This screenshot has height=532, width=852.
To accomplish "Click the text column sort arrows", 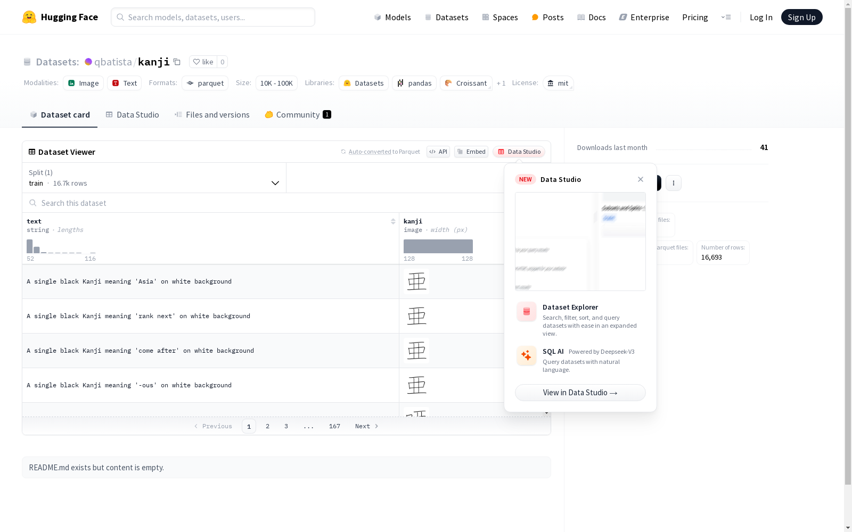I will click(393, 221).
